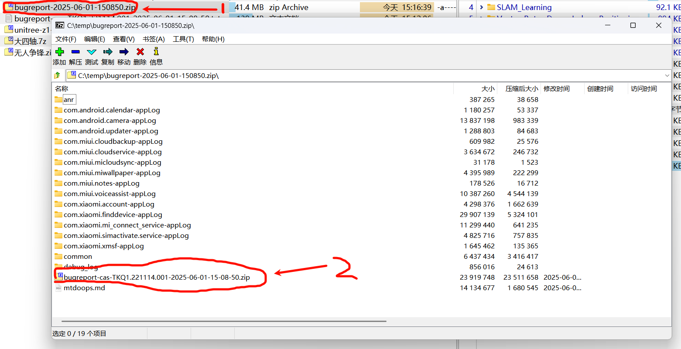Click the zip Archive type in the background window
The image size is (681, 349).
coord(288,7)
